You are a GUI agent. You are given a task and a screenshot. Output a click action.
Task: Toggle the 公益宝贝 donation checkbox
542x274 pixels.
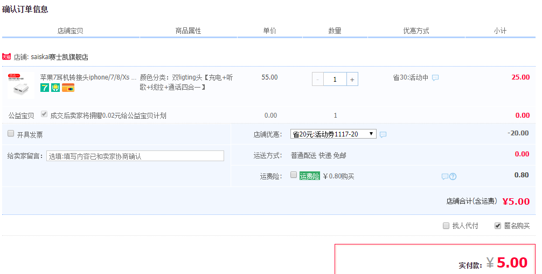pos(44,114)
